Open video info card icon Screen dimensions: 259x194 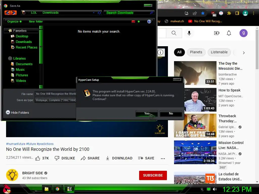tap(160, 53)
